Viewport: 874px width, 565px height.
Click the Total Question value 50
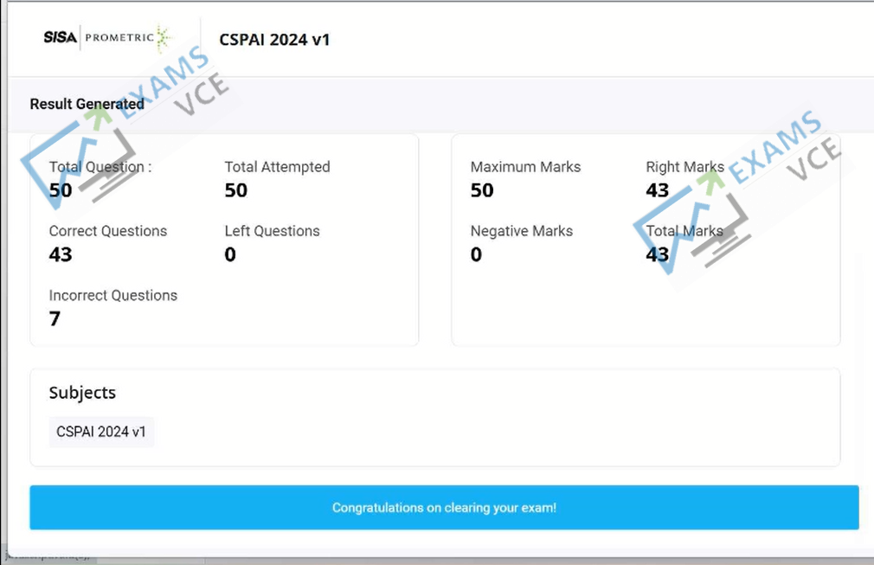(x=61, y=190)
